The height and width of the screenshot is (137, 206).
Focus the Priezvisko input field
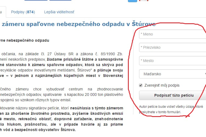[x=172, y=47]
